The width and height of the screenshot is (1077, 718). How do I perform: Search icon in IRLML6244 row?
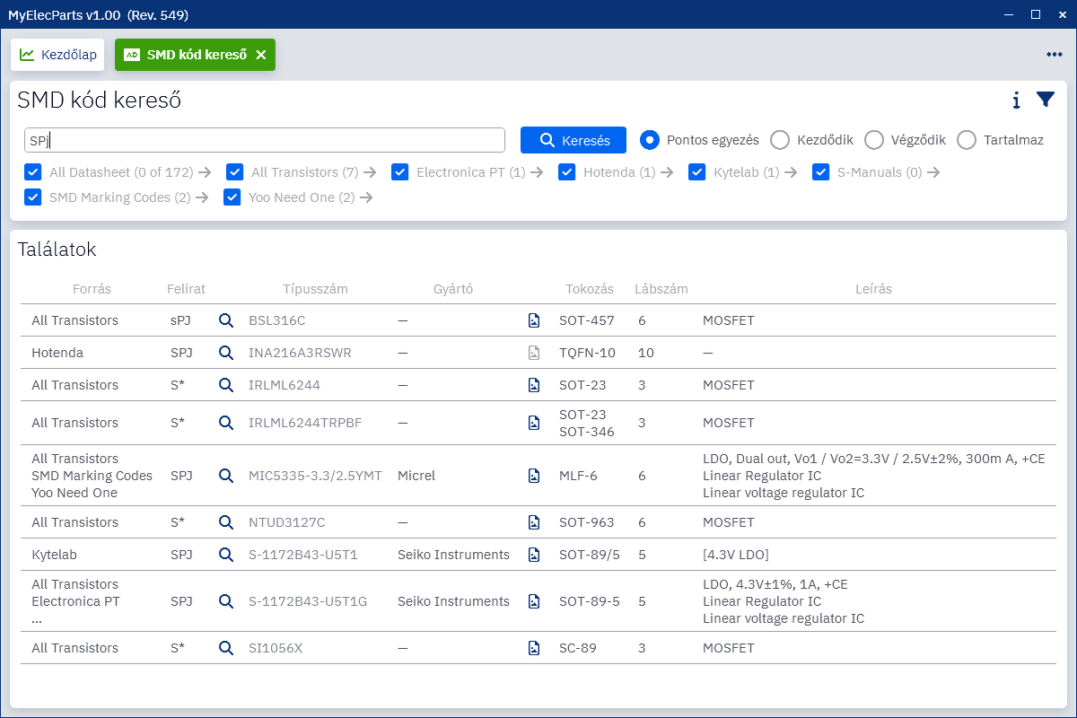point(226,385)
